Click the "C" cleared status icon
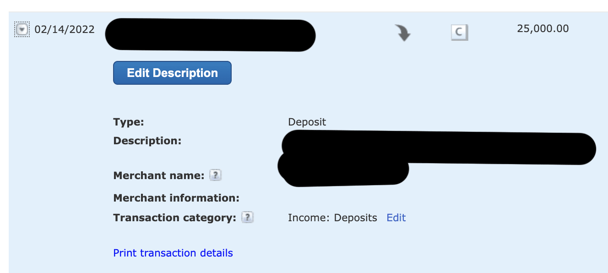Viewport: 608px width, 273px height. click(460, 33)
